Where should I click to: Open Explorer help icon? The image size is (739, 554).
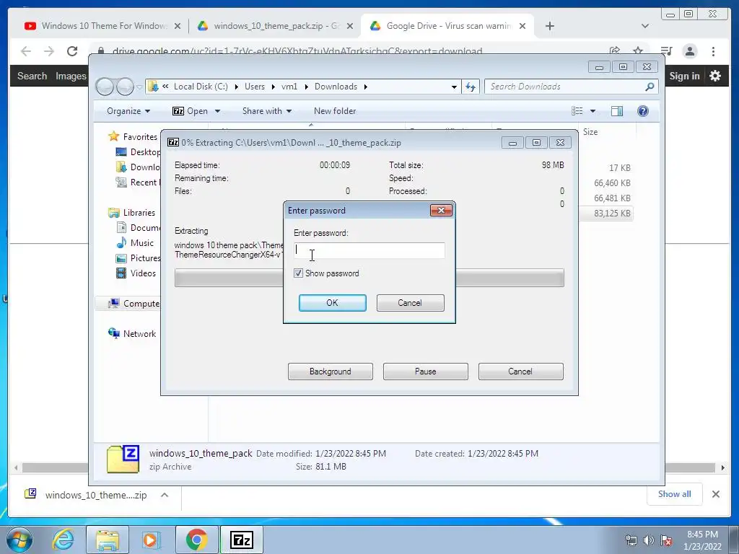pos(643,110)
